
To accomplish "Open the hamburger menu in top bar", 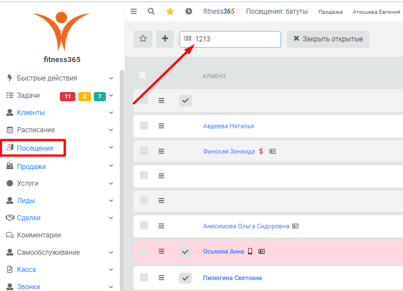I will tap(134, 12).
